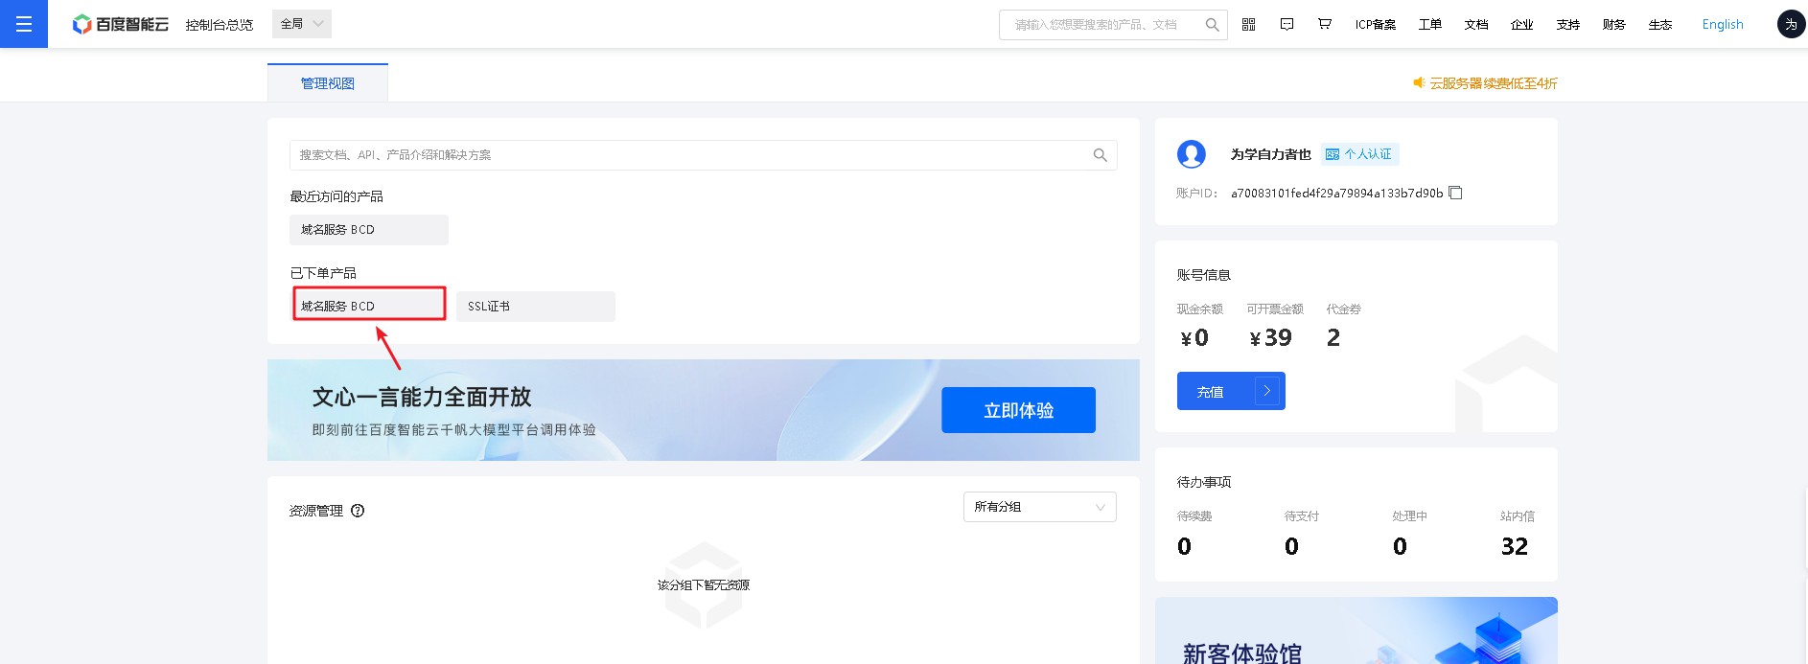The height and width of the screenshot is (664, 1808).
Task: Open the 文档 menu
Action: pyautogui.click(x=1476, y=25)
